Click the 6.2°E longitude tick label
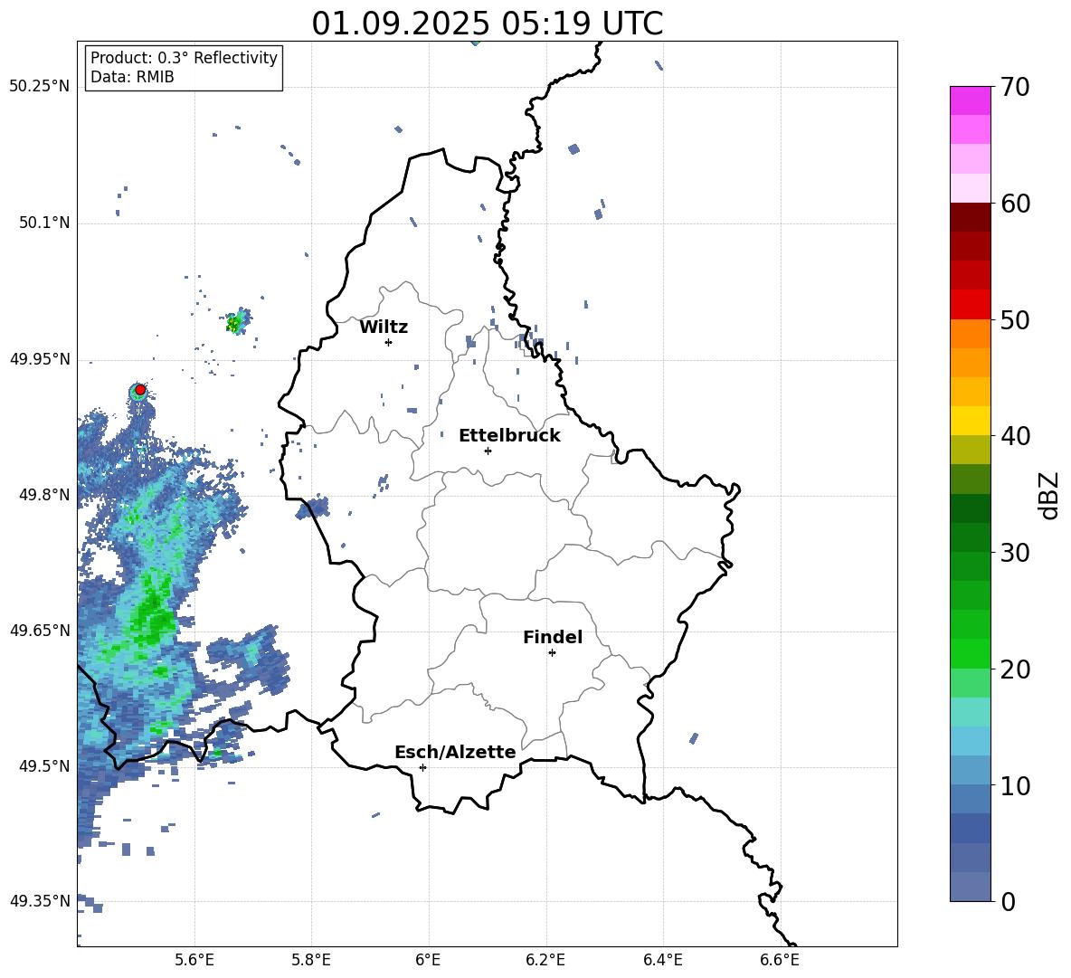The width and height of the screenshot is (1071, 978). (545, 960)
